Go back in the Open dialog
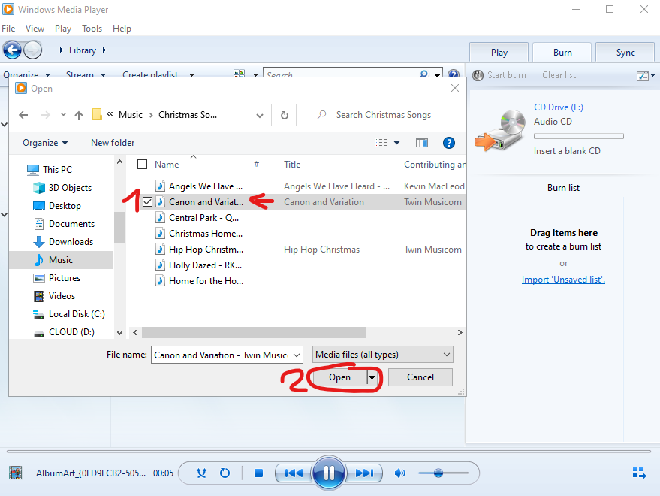660x496 pixels. tap(23, 115)
